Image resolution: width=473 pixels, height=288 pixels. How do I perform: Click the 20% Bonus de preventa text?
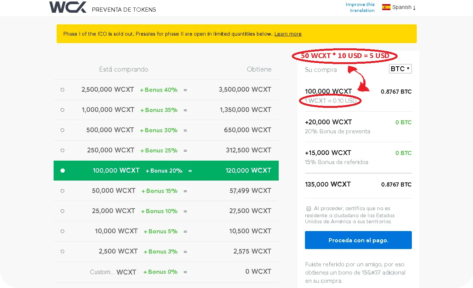click(338, 131)
